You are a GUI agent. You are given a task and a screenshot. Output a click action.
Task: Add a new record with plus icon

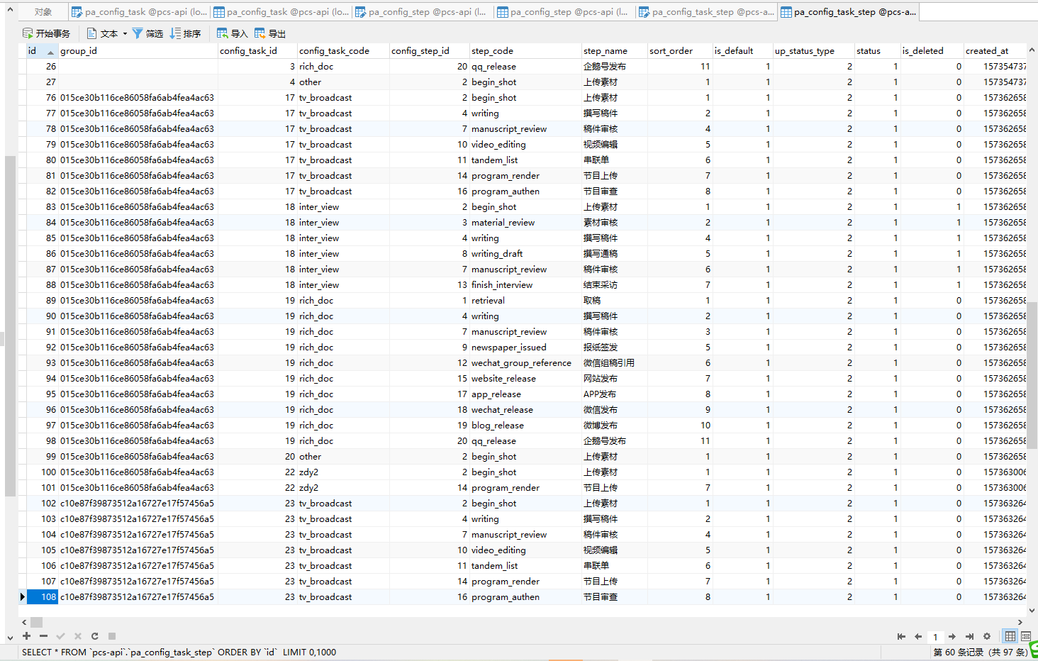click(26, 636)
